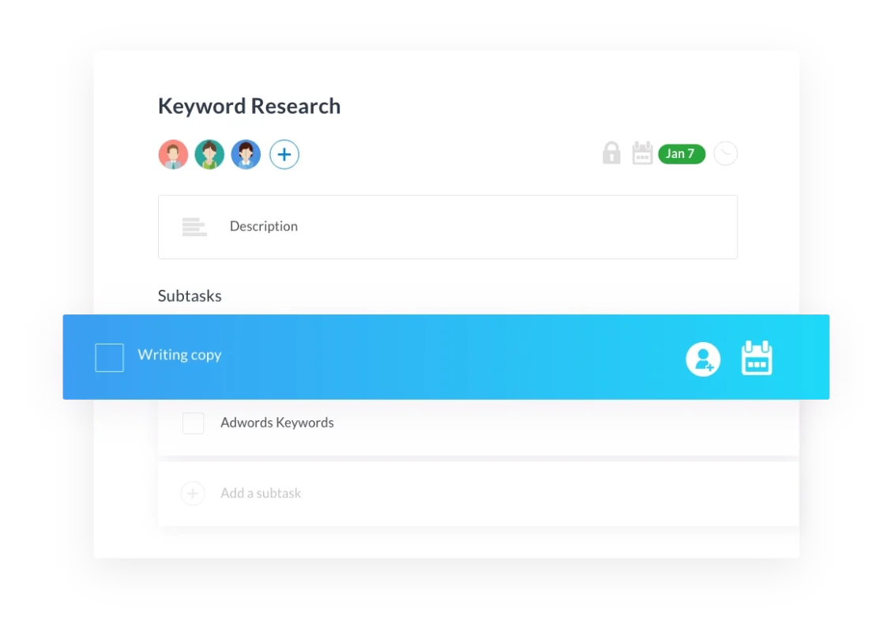Image resolution: width=891 pixels, height=632 pixels.
Task: Click the Jan 7 due date badge
Action: pyautogui.click(x=682, y=153)
